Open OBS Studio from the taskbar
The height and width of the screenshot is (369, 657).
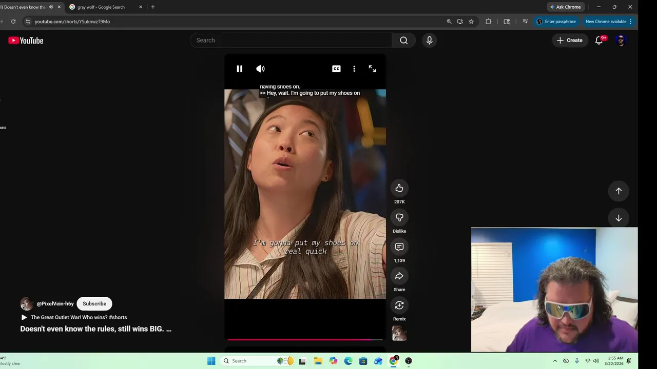[x=409, y=361]
